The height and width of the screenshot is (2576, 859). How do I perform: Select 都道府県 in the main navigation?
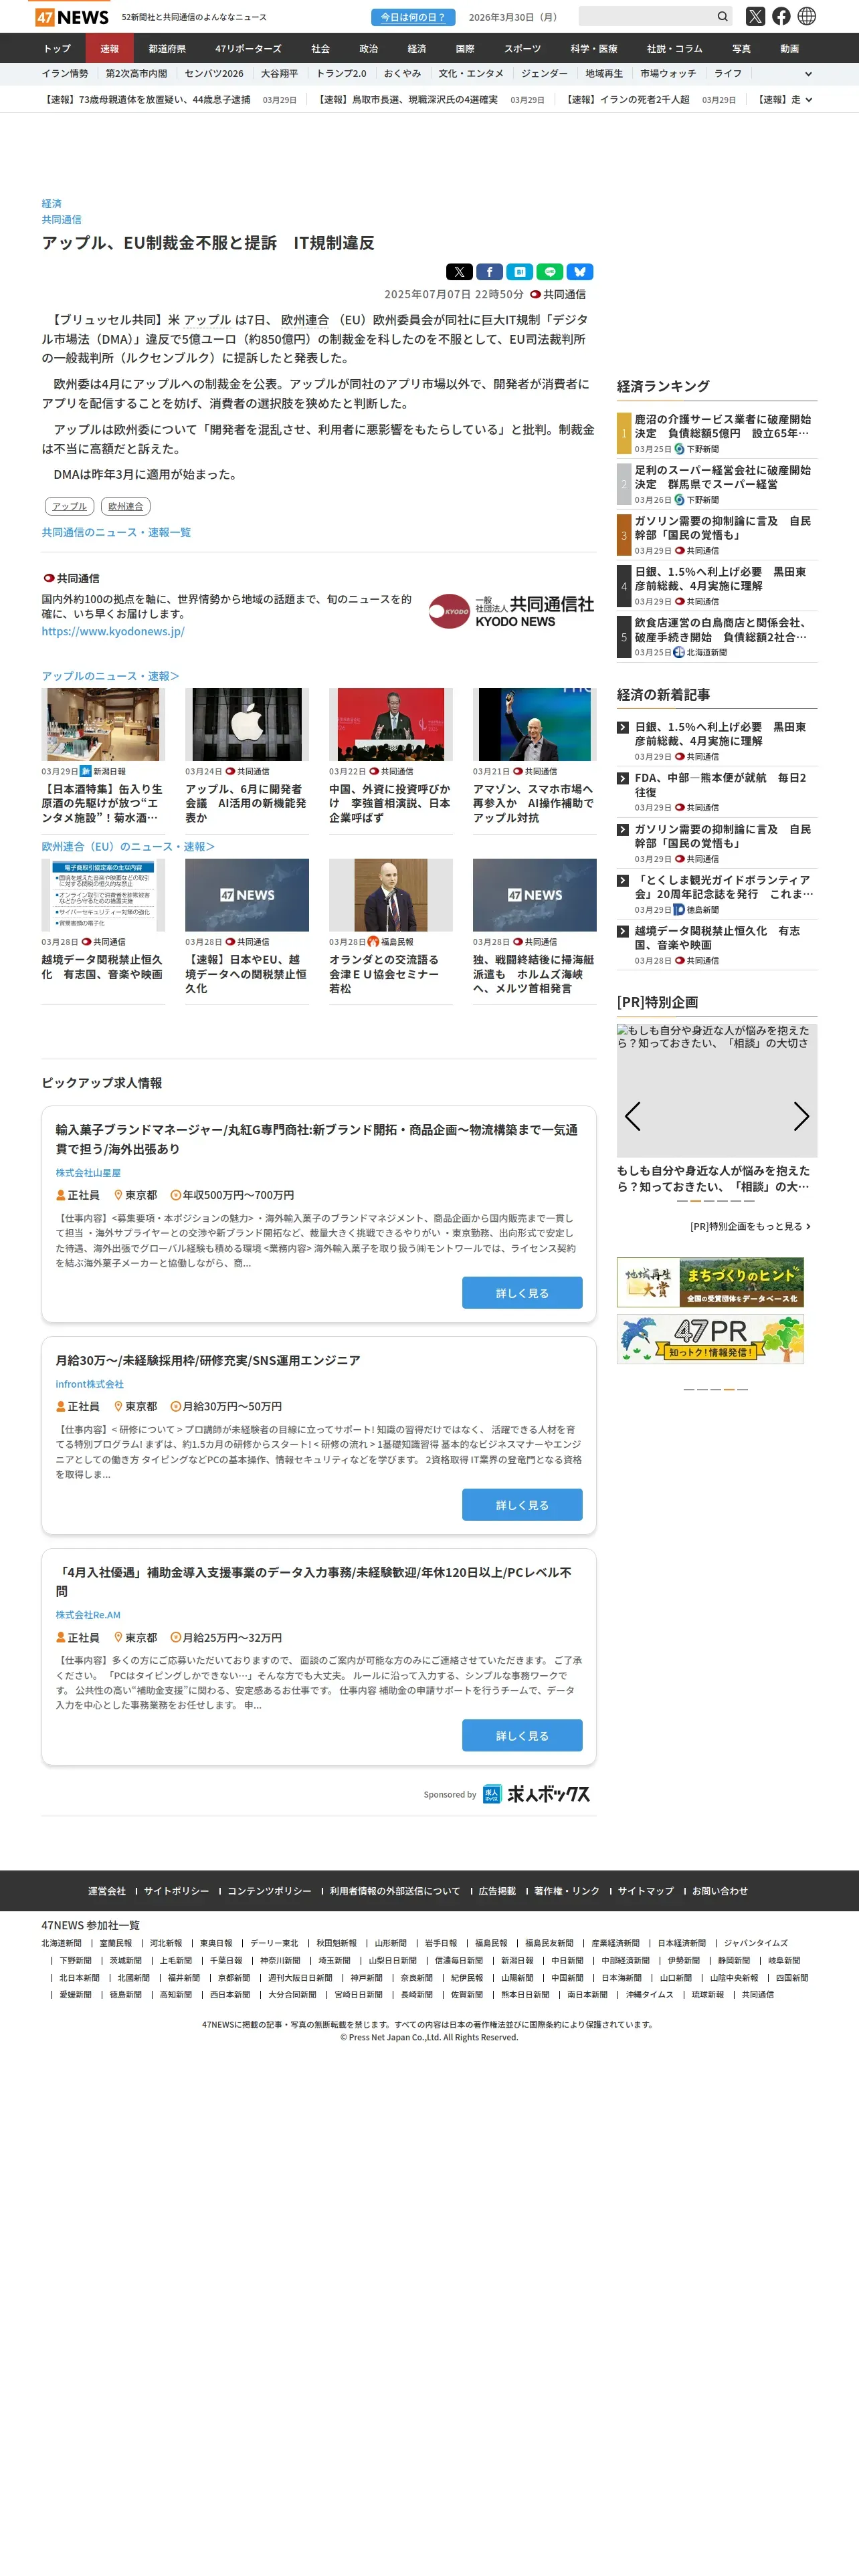[x=167, y=48]
